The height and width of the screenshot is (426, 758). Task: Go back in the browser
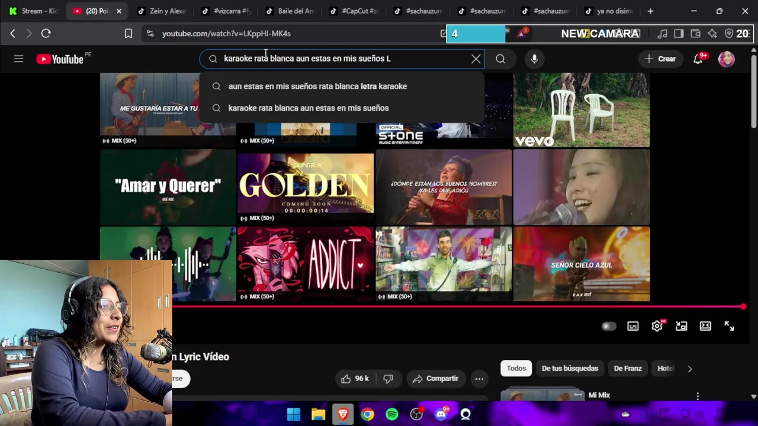point(12,34)
